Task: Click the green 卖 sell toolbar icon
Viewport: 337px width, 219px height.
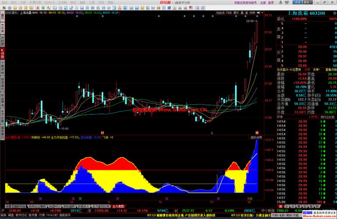Action: (43, 8)
